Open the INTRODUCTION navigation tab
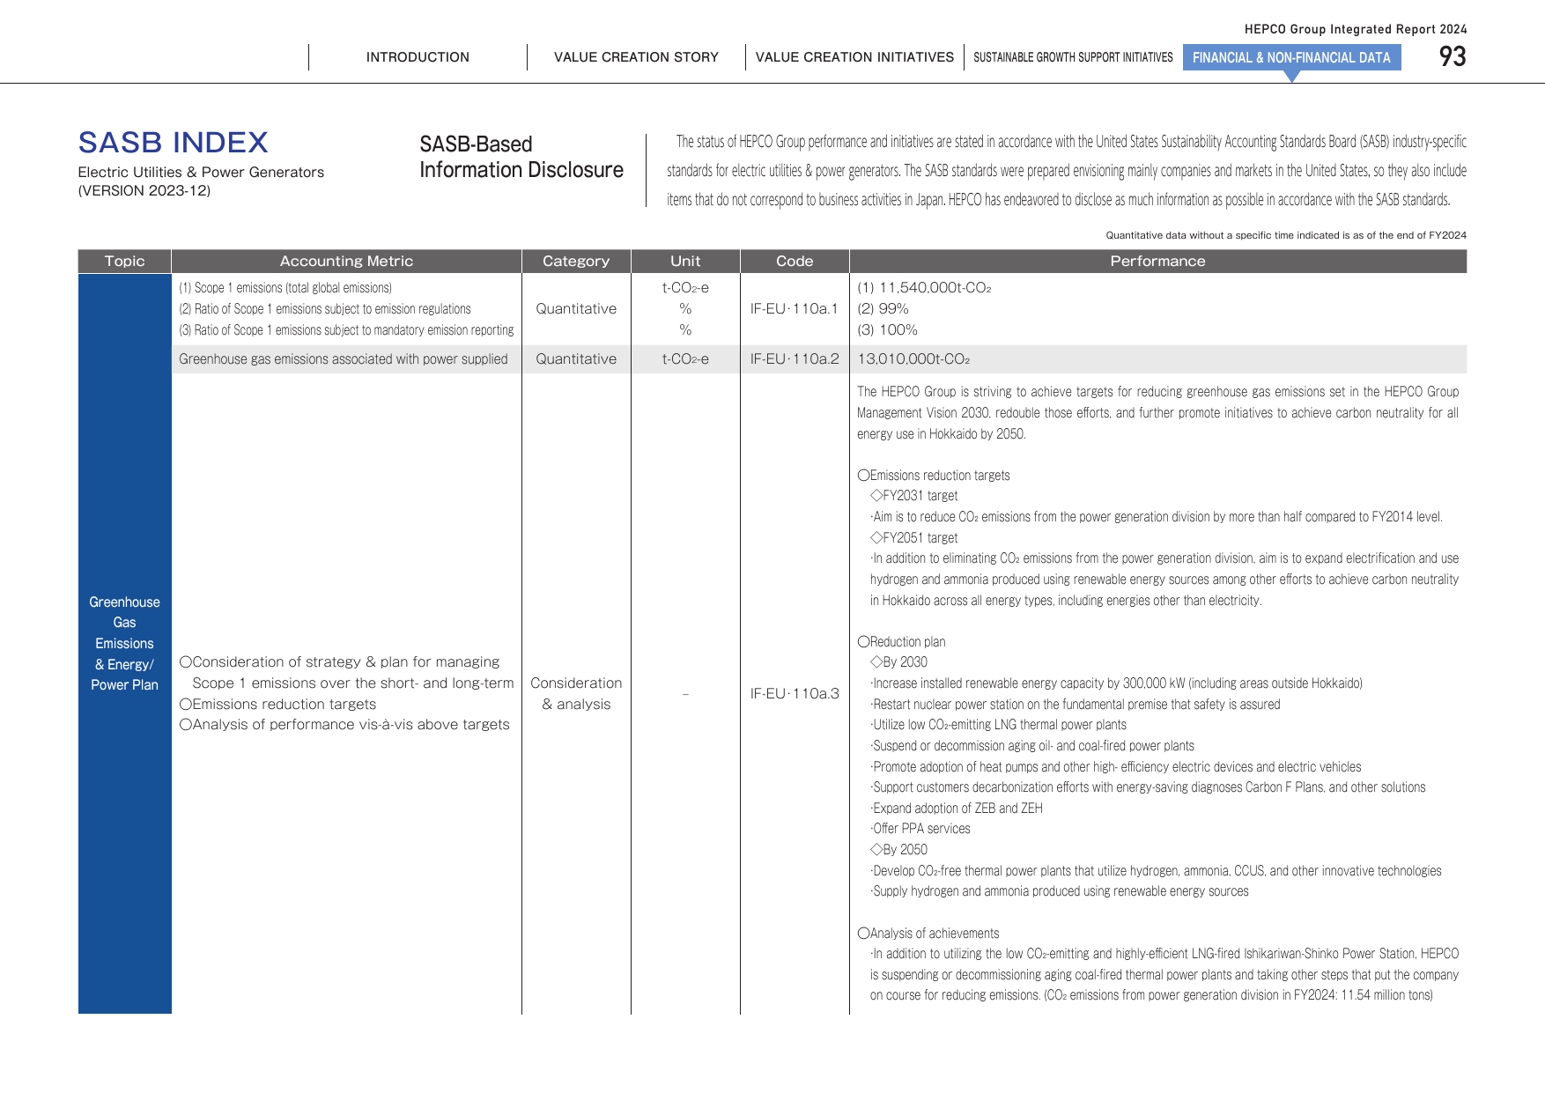1545x1093 pixels. [x=418, y=57]
